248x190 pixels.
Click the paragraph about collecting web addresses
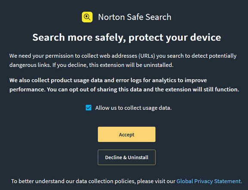tap(123, 60)
